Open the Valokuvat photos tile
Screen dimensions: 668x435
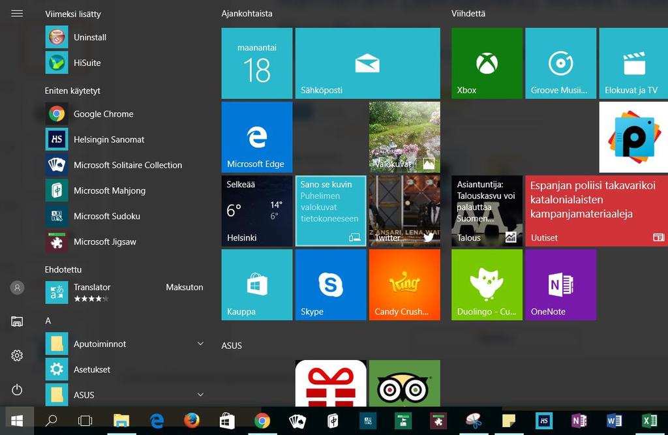pyautogui.click(x=404, y=137)
